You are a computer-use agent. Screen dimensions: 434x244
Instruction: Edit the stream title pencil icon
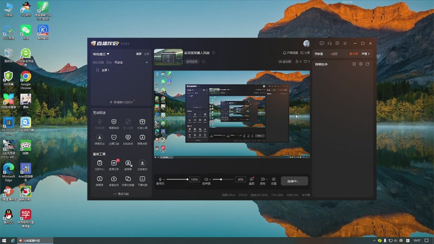pos(214,53)
